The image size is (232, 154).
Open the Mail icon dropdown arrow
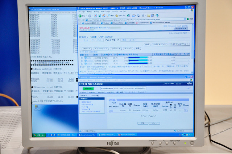(x=135, y=15)
